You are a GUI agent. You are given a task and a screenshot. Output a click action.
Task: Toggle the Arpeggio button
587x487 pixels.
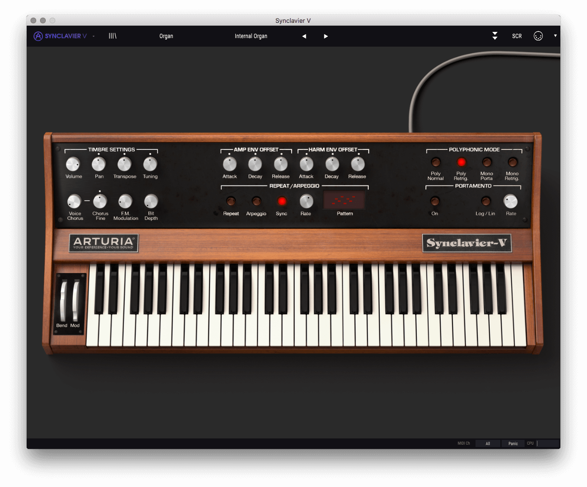point(256,201)
